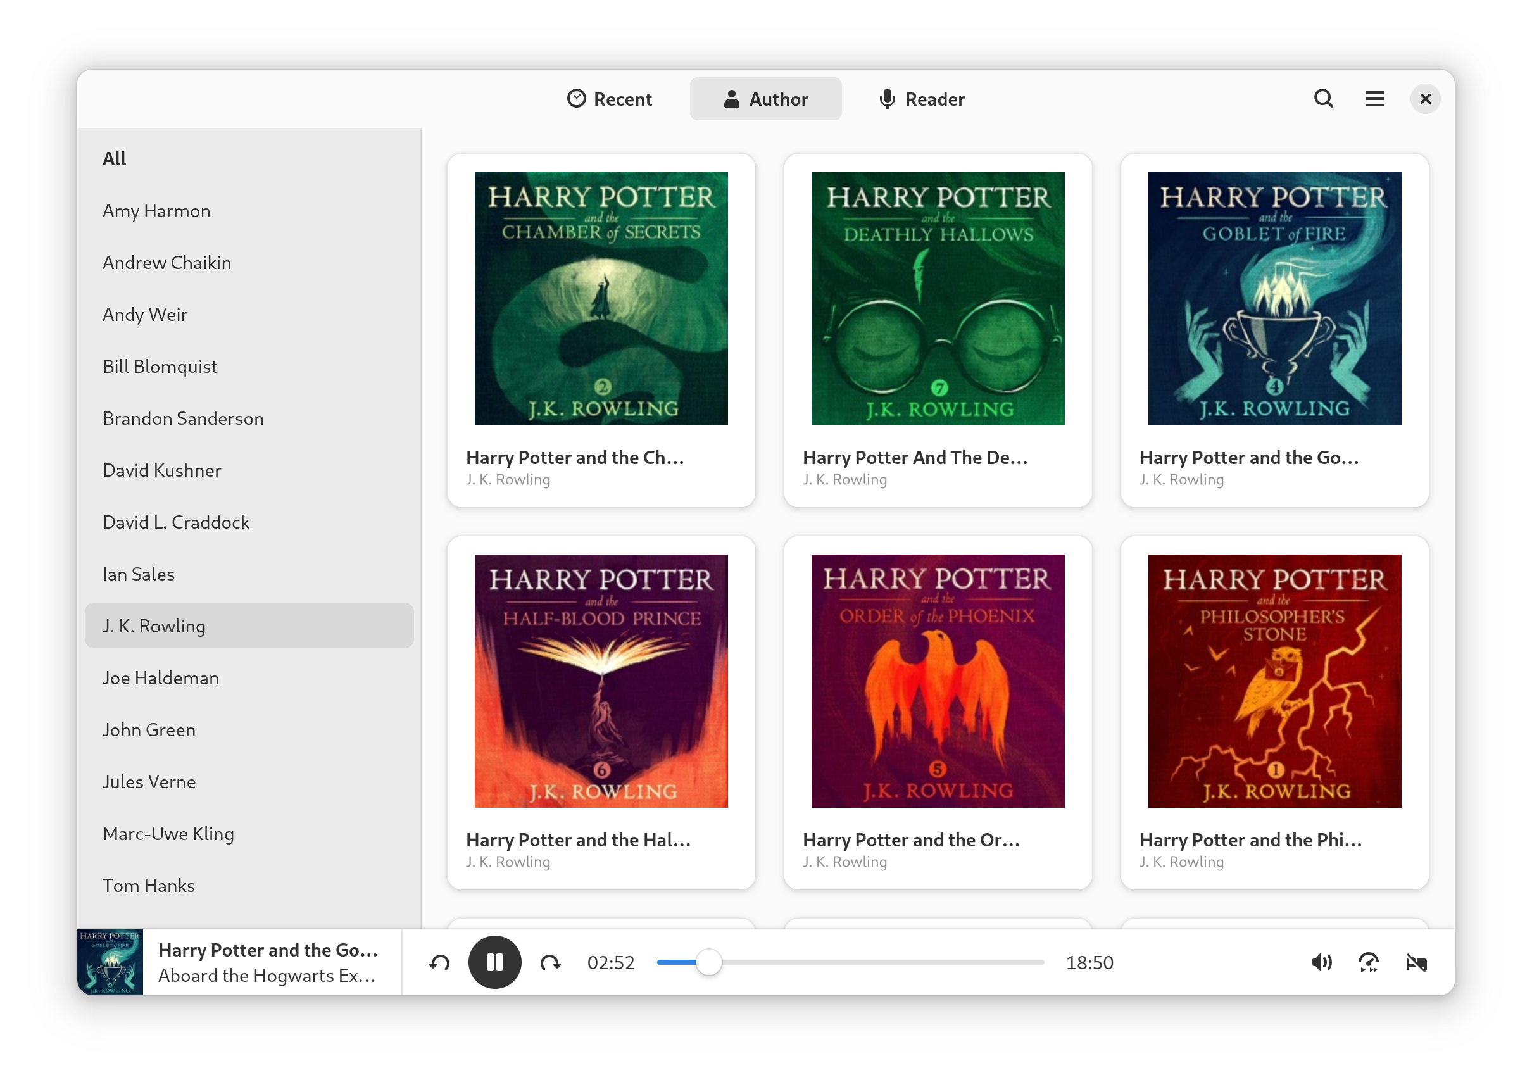Switch to the Recent tab
The image size is (1532, 1080).
coord(609,99)
